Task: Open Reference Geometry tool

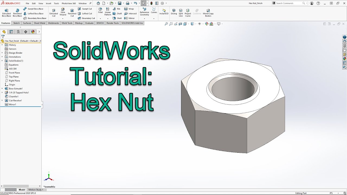Action: point(144,12)
